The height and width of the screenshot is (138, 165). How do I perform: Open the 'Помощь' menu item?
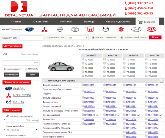[89, 21]
